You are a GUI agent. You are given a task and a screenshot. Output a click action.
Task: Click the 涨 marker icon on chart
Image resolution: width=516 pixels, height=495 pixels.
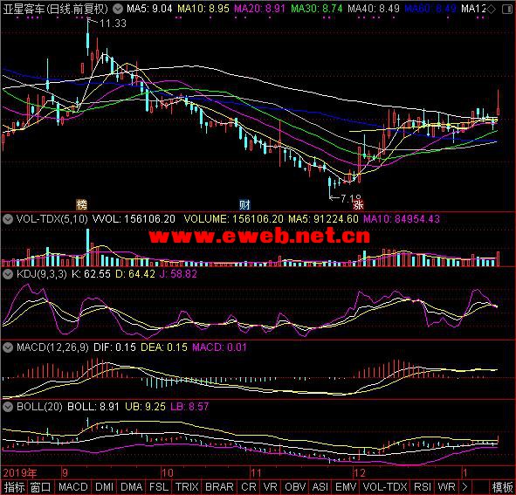click(358, 204)
